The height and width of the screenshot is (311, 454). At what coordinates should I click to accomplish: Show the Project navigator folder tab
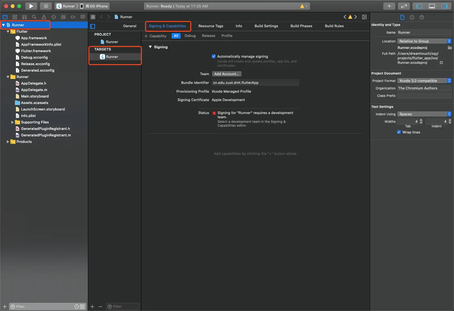click(x=5, y=17)
